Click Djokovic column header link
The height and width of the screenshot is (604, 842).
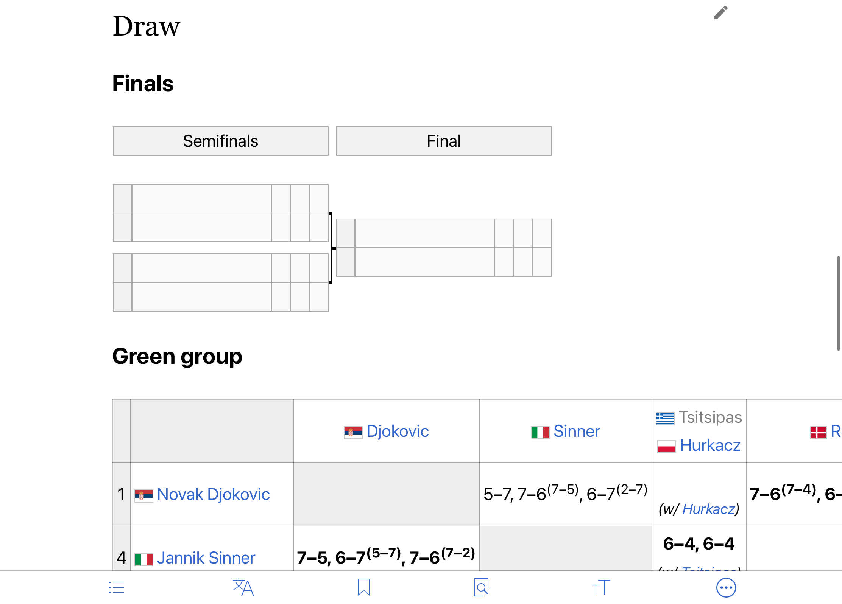(x=398, y=431)
